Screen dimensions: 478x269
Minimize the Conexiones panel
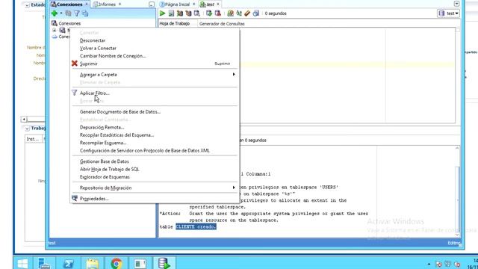pyautogui.click(x=152, y=4)
